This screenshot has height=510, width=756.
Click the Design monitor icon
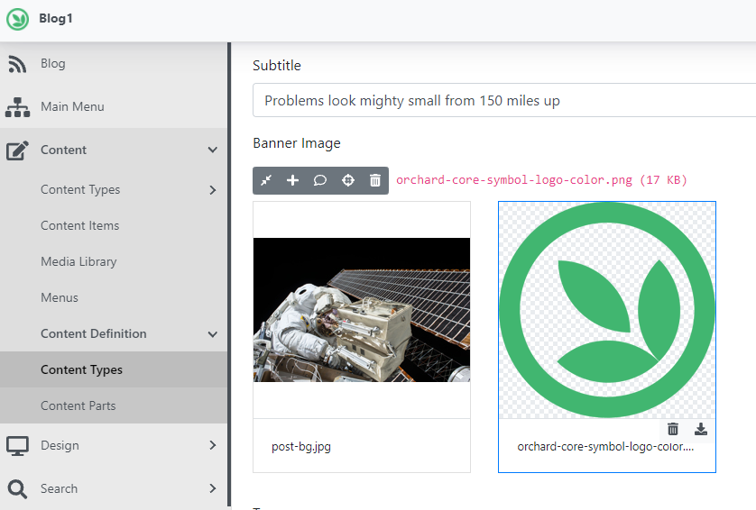tap(17, 446)
